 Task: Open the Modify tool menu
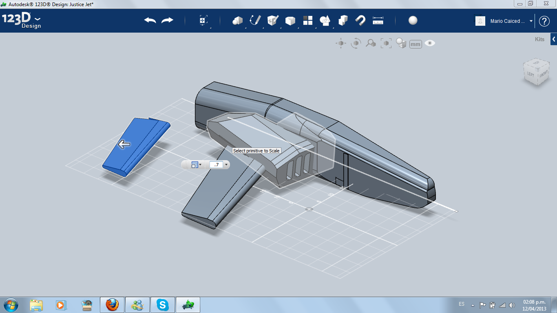290,20
